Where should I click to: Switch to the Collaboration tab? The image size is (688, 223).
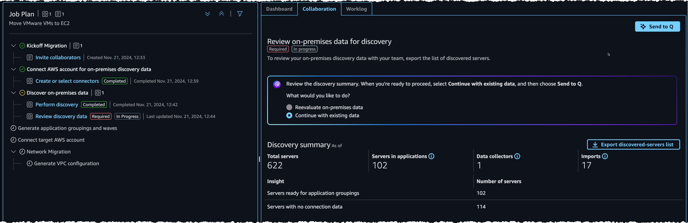click(x=319, y=9)
